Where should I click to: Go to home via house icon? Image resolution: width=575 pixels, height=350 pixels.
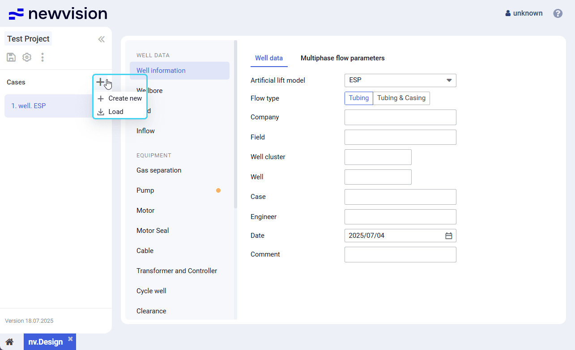coord(9,342)
